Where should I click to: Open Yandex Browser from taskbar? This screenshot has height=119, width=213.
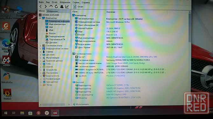pyautogui.click(x=47, y=113)
